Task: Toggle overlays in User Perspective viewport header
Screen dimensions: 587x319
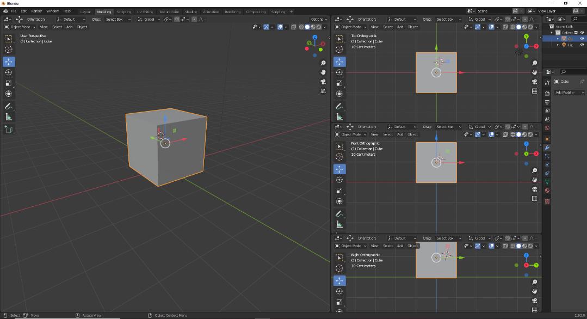Action: [280, 27]
